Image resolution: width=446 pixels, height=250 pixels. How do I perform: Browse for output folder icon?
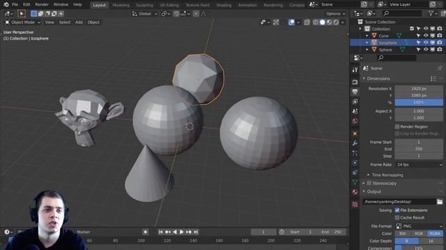(x=440, y=201)
